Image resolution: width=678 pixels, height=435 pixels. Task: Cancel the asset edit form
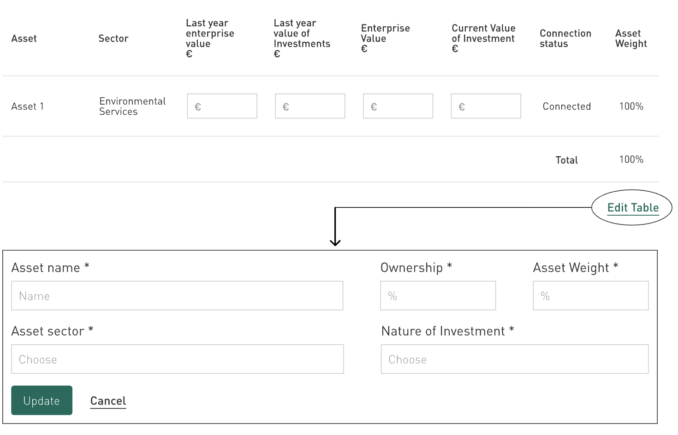click(108, 401)
